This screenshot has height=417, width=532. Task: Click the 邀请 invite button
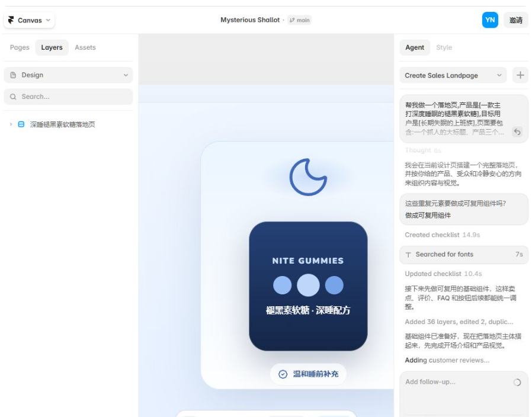click(x=516, y=20)
